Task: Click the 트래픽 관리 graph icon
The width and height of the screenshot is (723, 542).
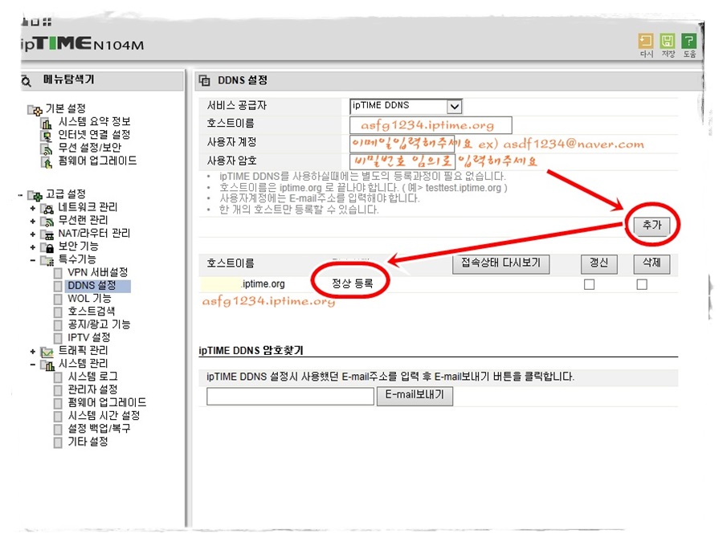Action: point(47,353)
